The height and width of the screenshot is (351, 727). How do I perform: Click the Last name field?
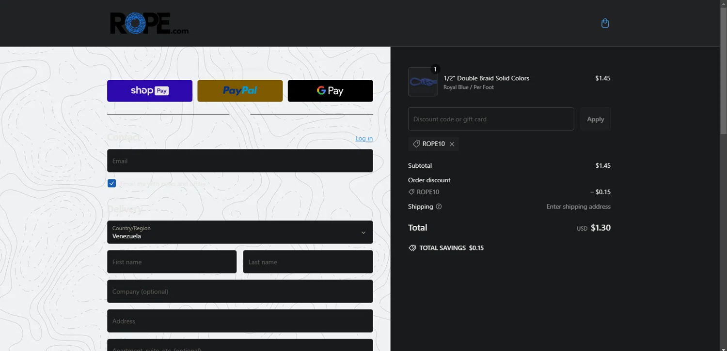[x=308, y=262]
